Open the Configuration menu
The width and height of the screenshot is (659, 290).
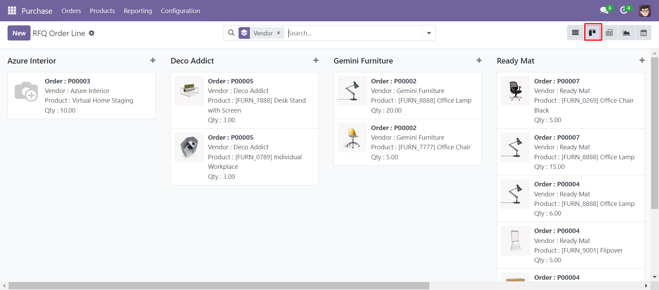[x=180, y=11]
